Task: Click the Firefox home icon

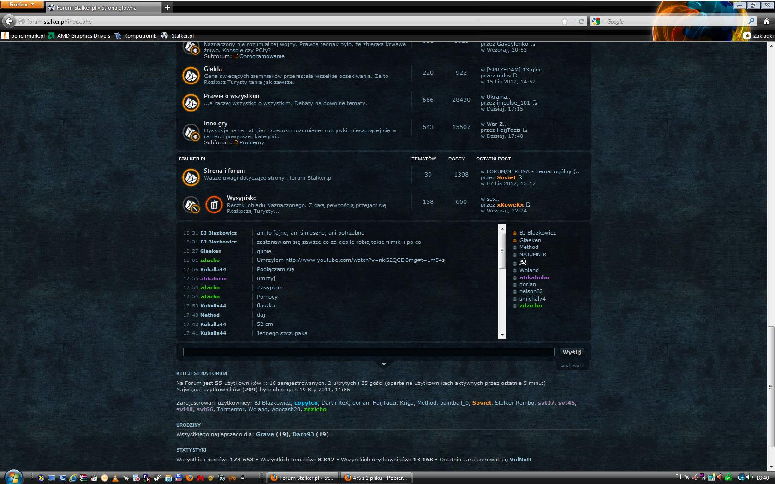Action: [x=767, y=21]
